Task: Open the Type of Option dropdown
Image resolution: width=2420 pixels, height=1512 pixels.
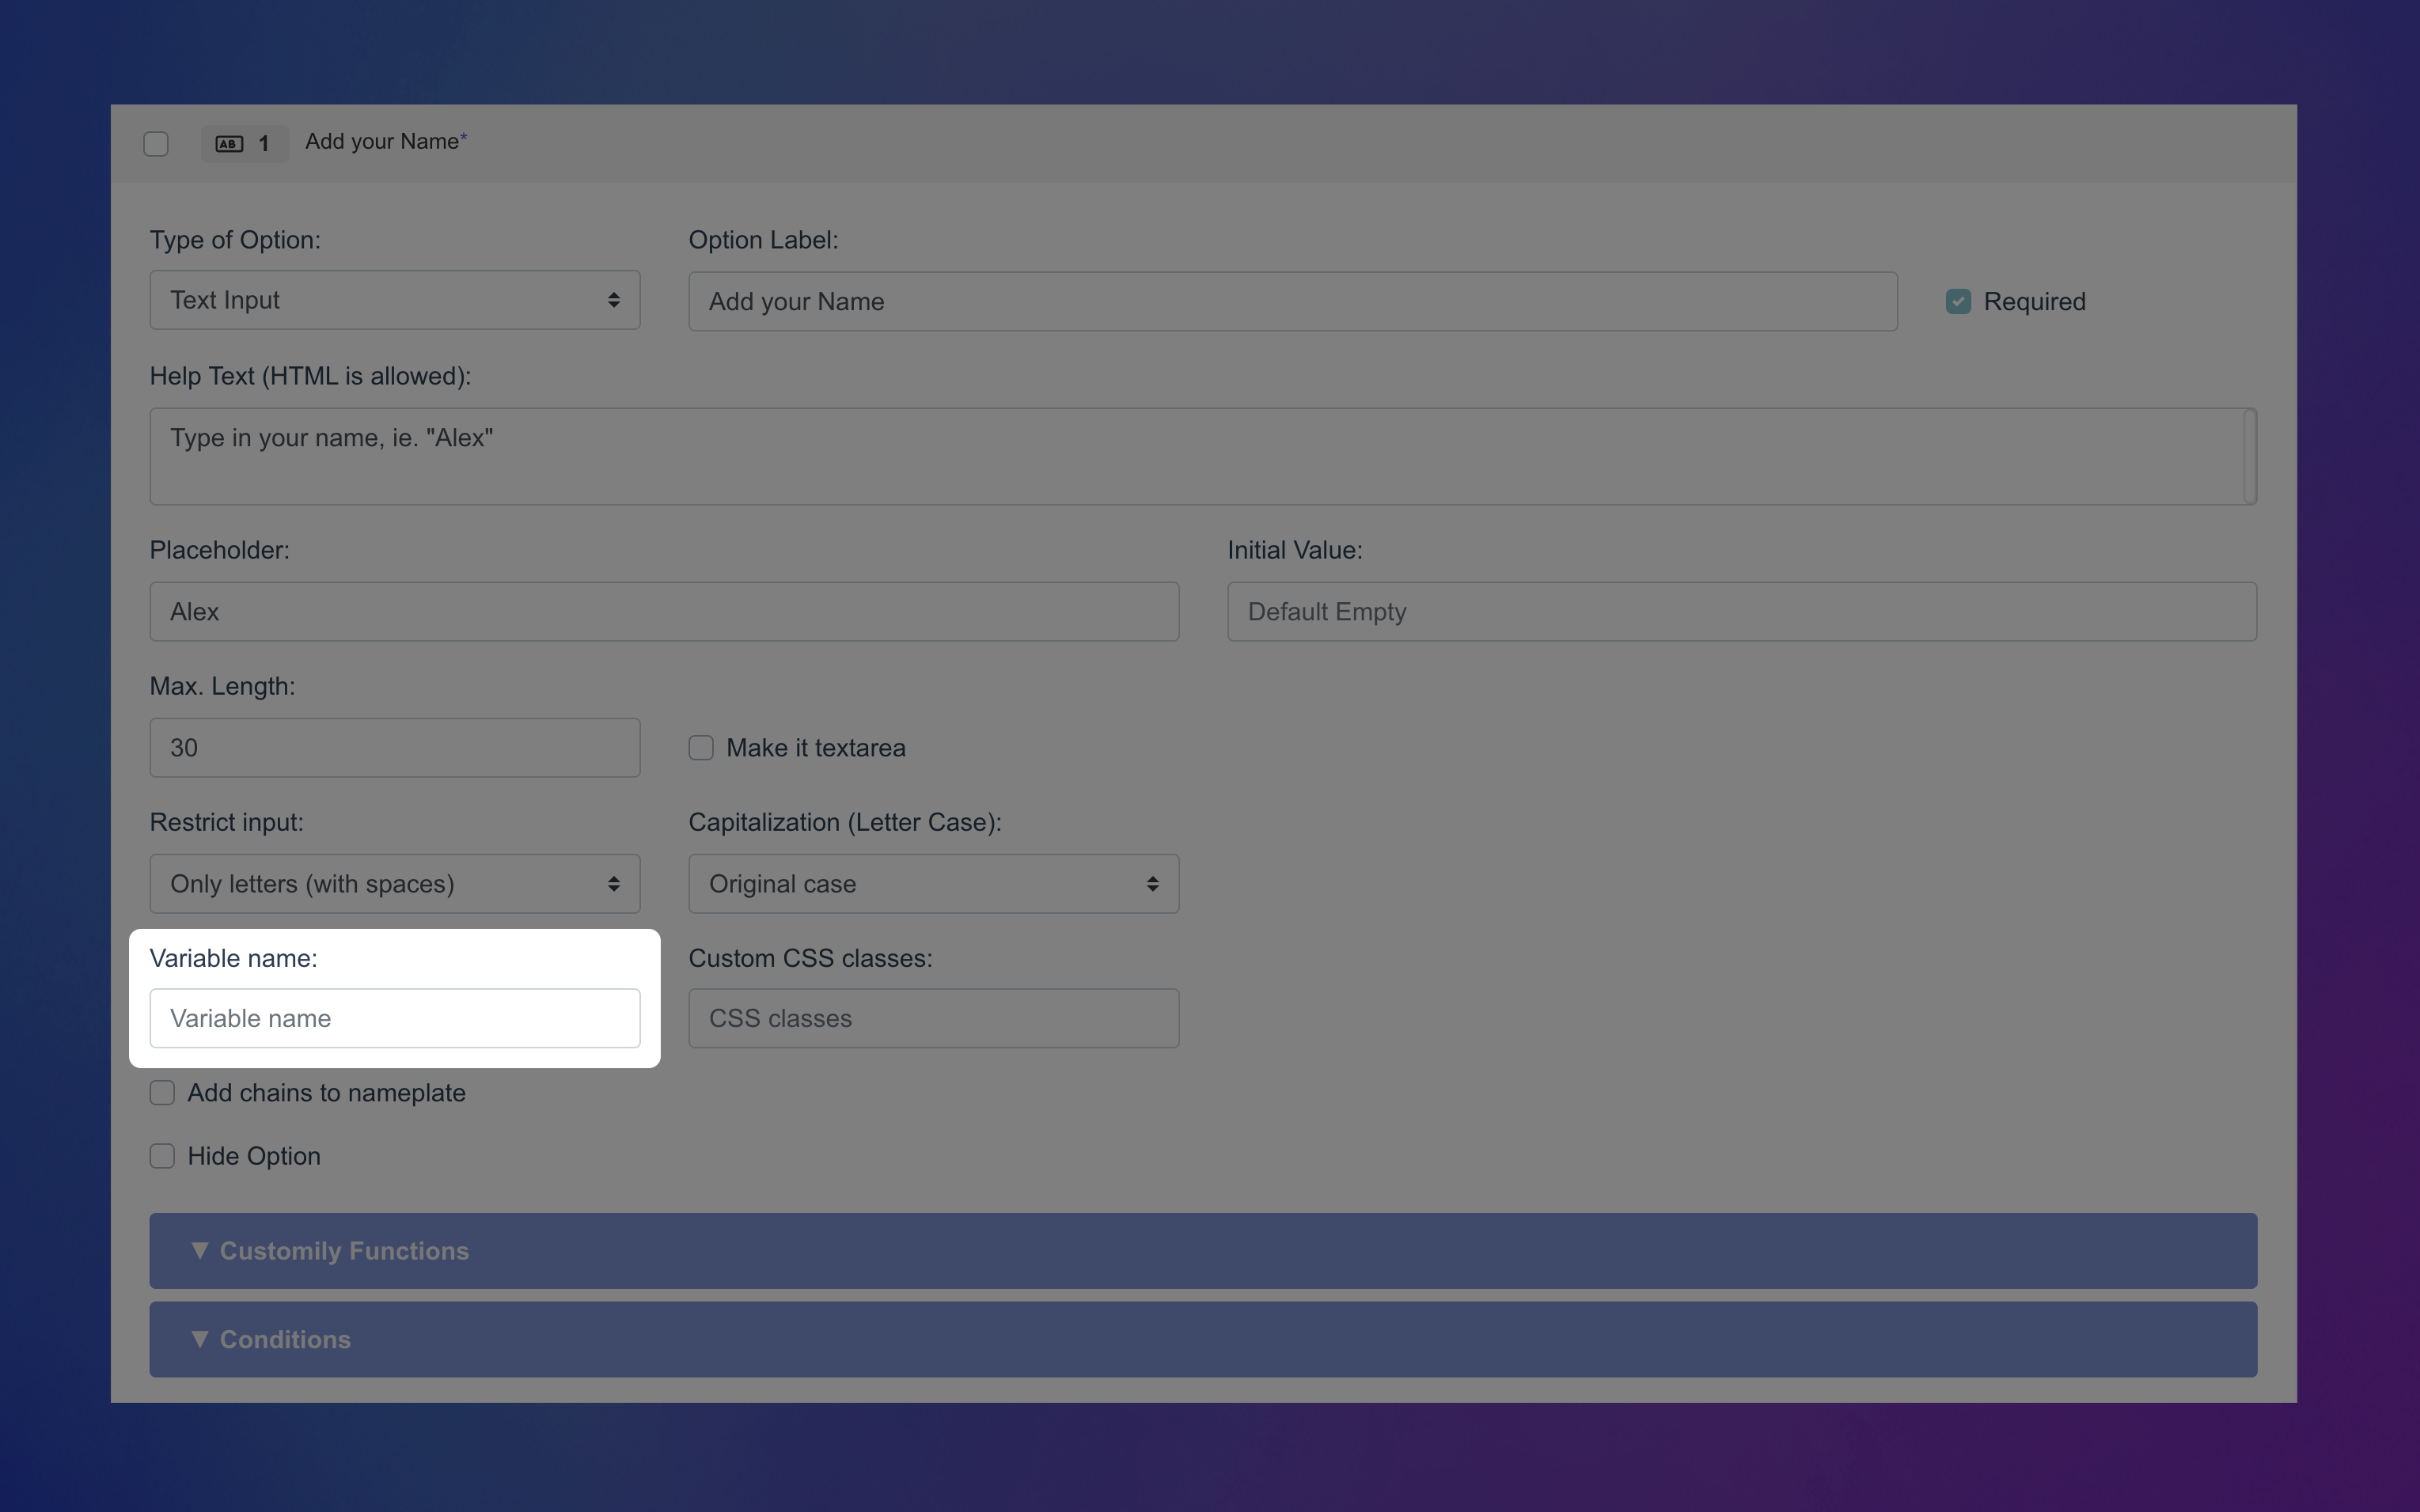Action: point(394,299)
